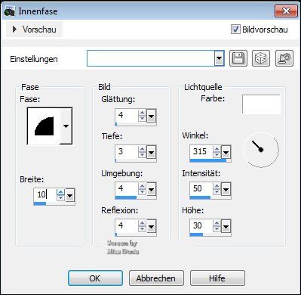301x295 pixels.
Task: Click the Höhe value field showing 30
Action: [x=201, y=225]
